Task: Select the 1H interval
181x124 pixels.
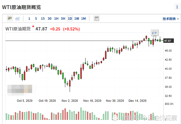Action: coord(56,19)
